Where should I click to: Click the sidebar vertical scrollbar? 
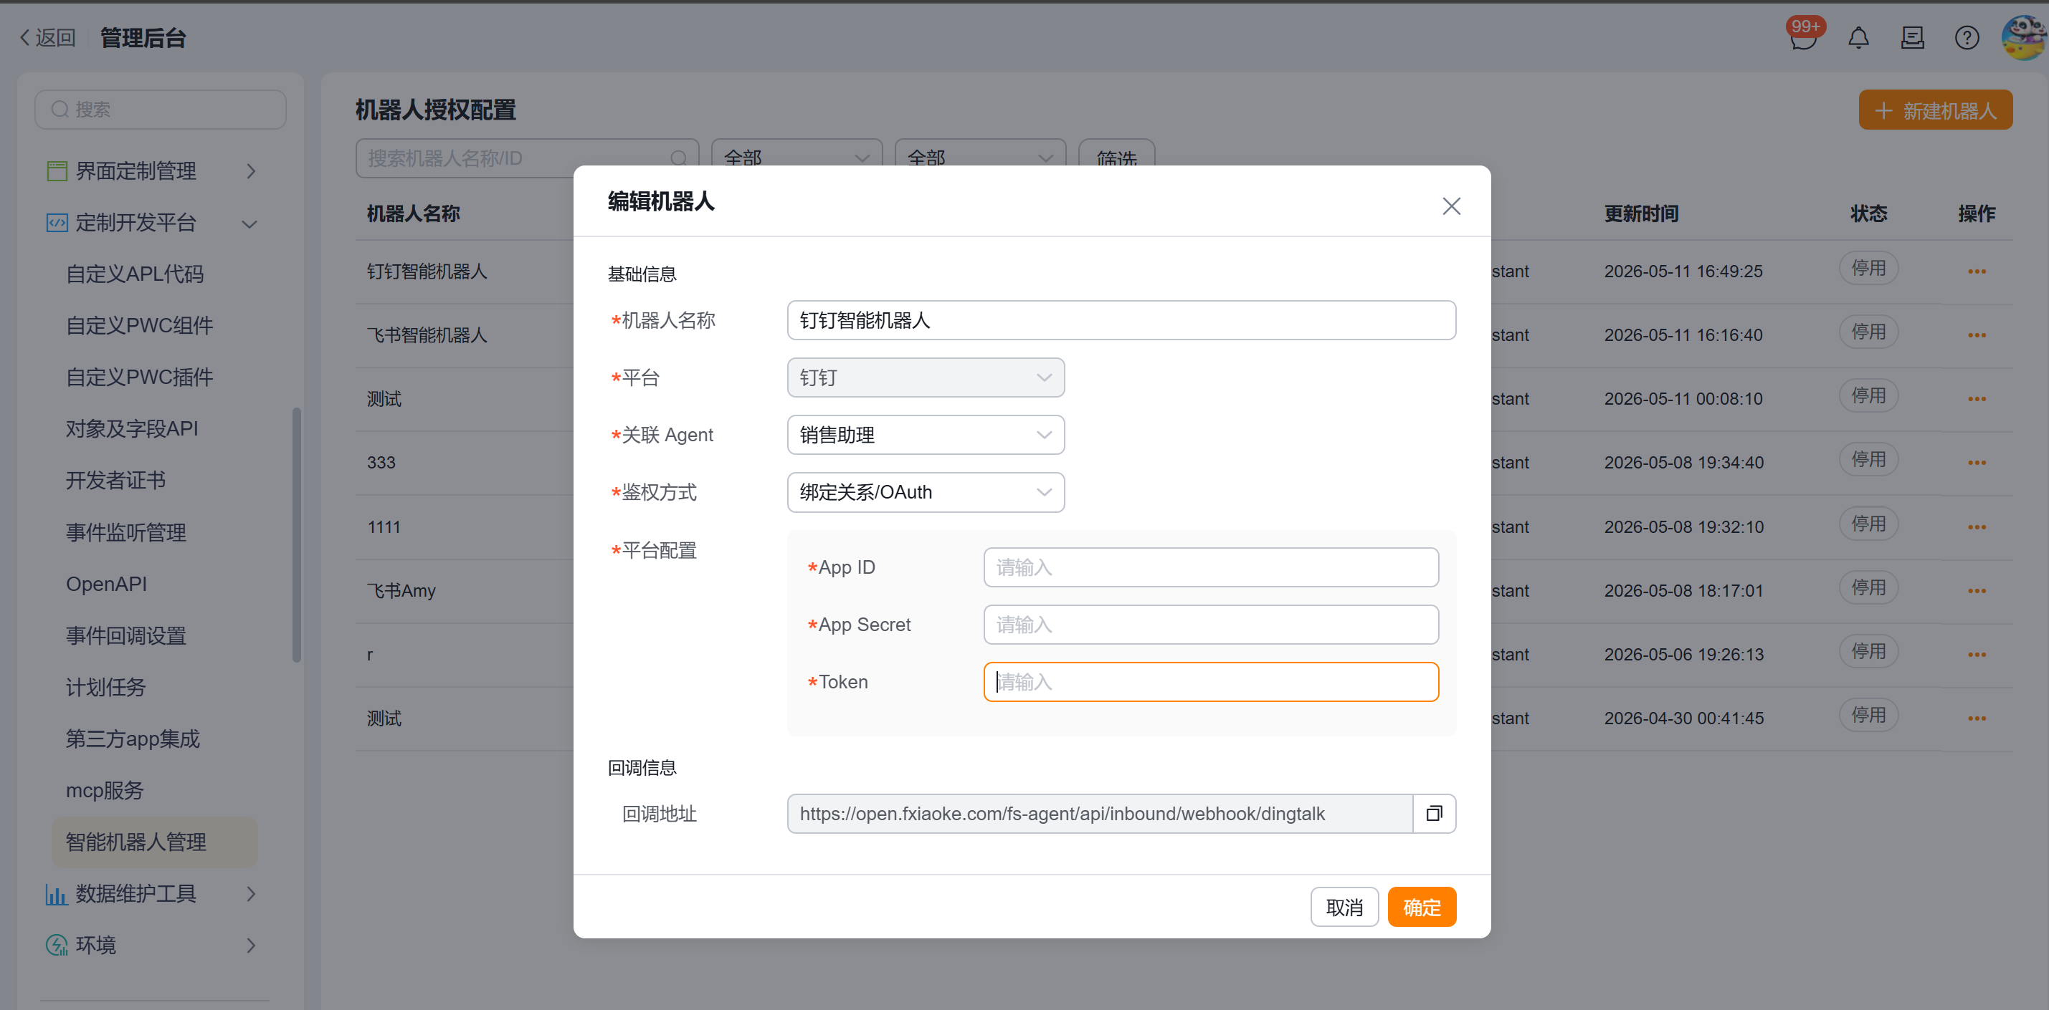297,535
